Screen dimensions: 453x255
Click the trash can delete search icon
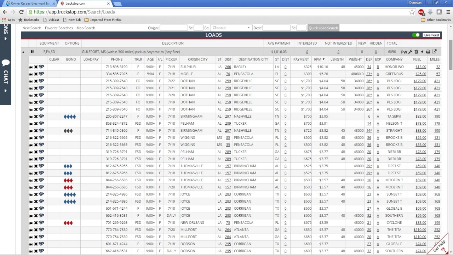[x=416, y=52]
